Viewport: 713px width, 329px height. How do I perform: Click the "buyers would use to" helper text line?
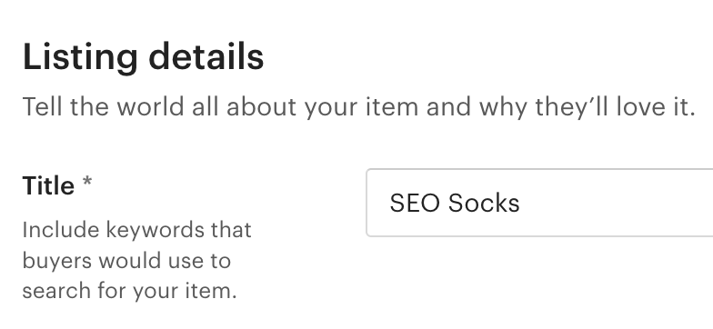click(x=126, y=261)
